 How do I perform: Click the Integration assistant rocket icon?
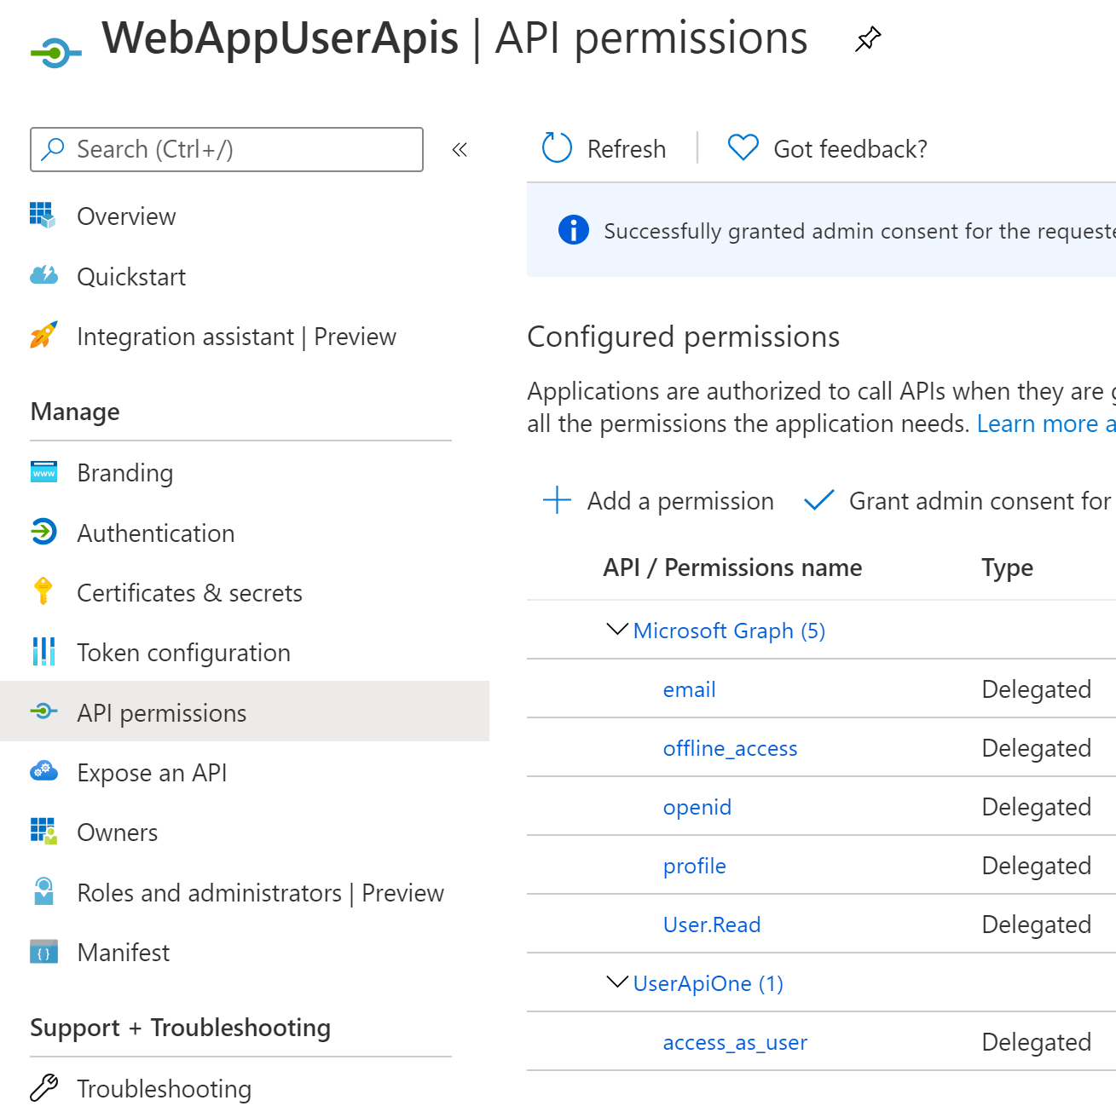(43, 336)
